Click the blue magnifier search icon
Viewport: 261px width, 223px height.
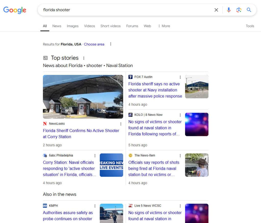[x=249, y=10]
